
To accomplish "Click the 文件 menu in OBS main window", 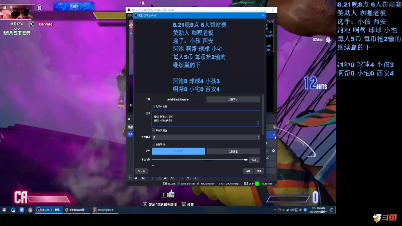I will pyautogui.click(x=129, y=16).
